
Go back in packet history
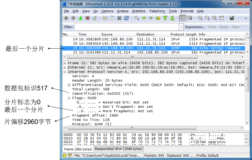point(144,18)
